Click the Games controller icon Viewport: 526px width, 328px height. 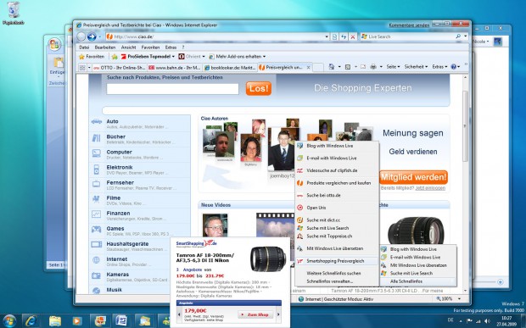click(x=96, y=230)
